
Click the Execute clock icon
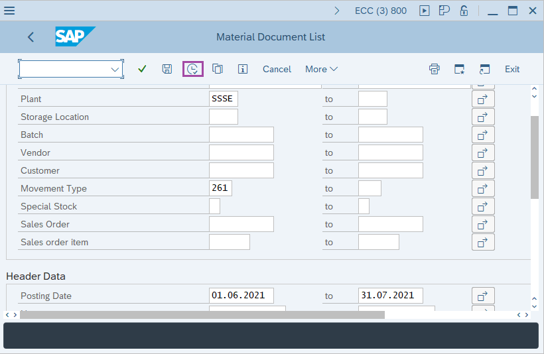click(x=193, y=69)
